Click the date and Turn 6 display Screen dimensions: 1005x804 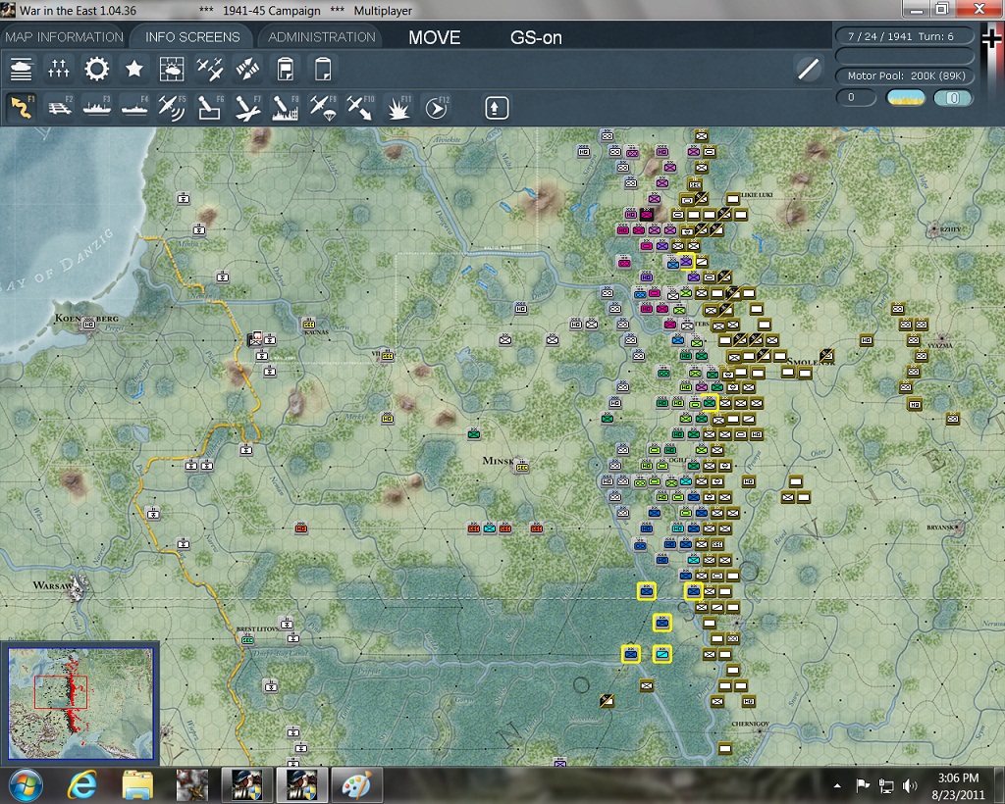click(x=904, y=36)
